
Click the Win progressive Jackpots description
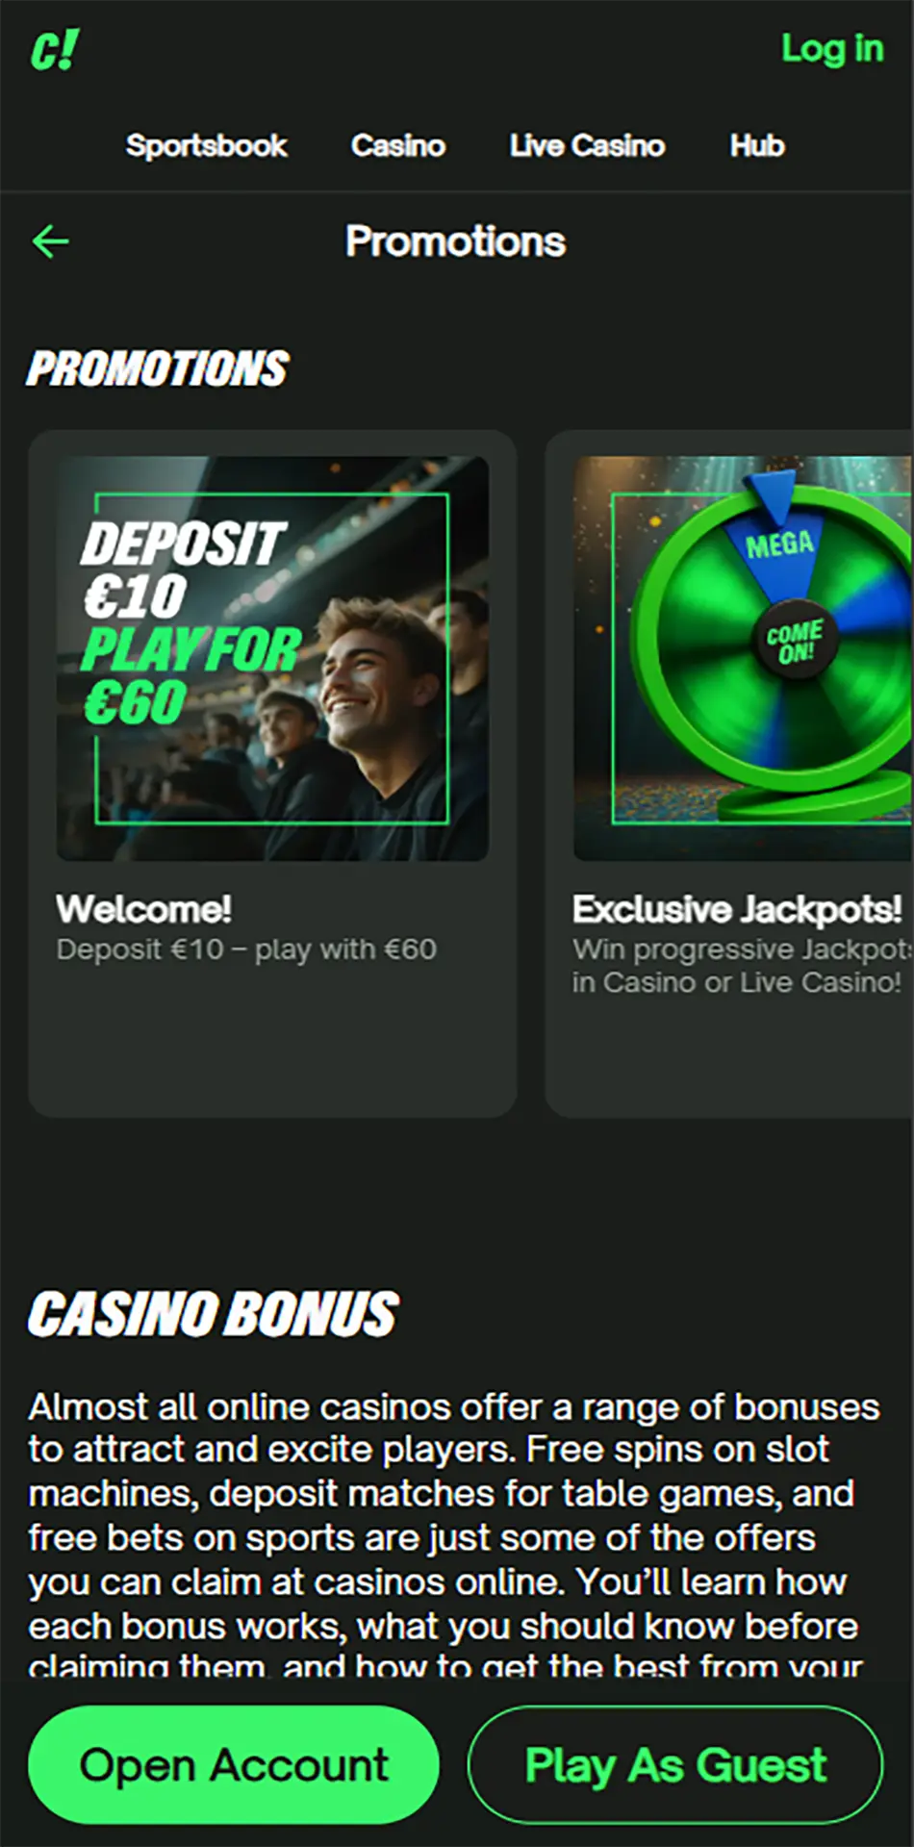[741, 966]
